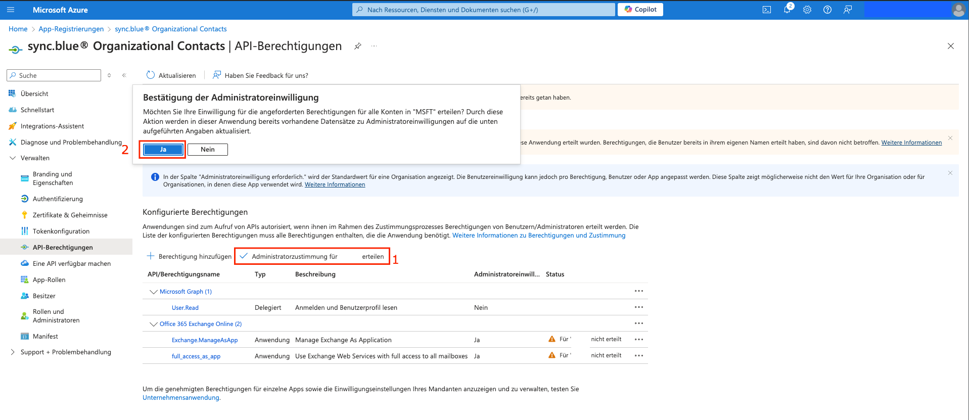Open sync.blue Organizational Contacts breadcrumb

click(x=171, y=29)
